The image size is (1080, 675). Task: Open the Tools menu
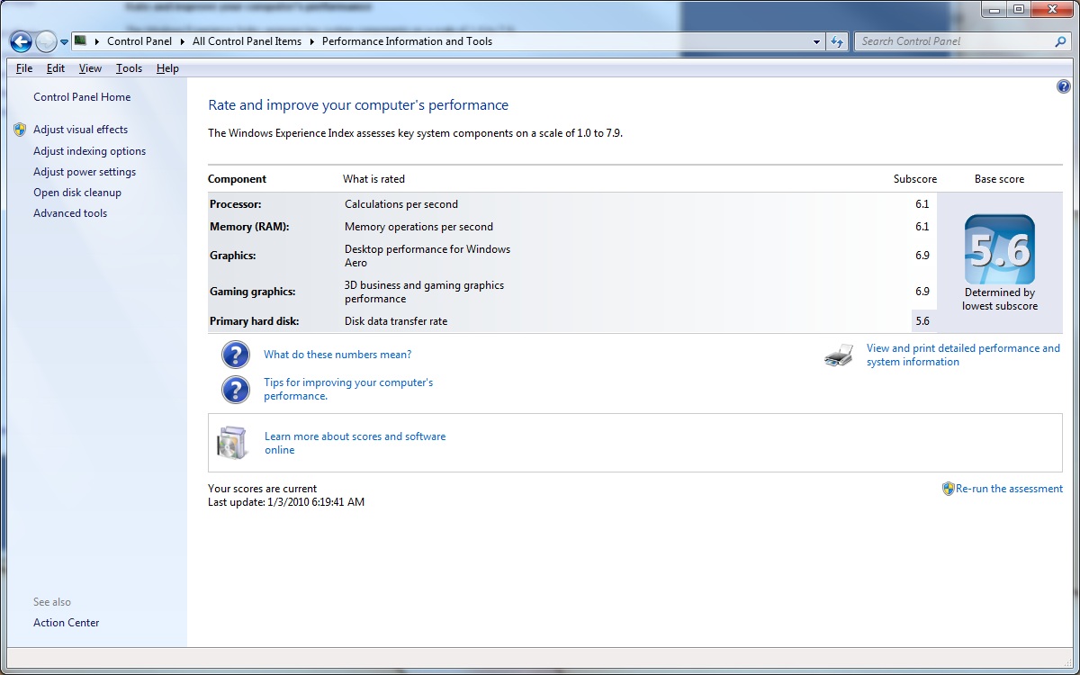click(x=129, y=68)
